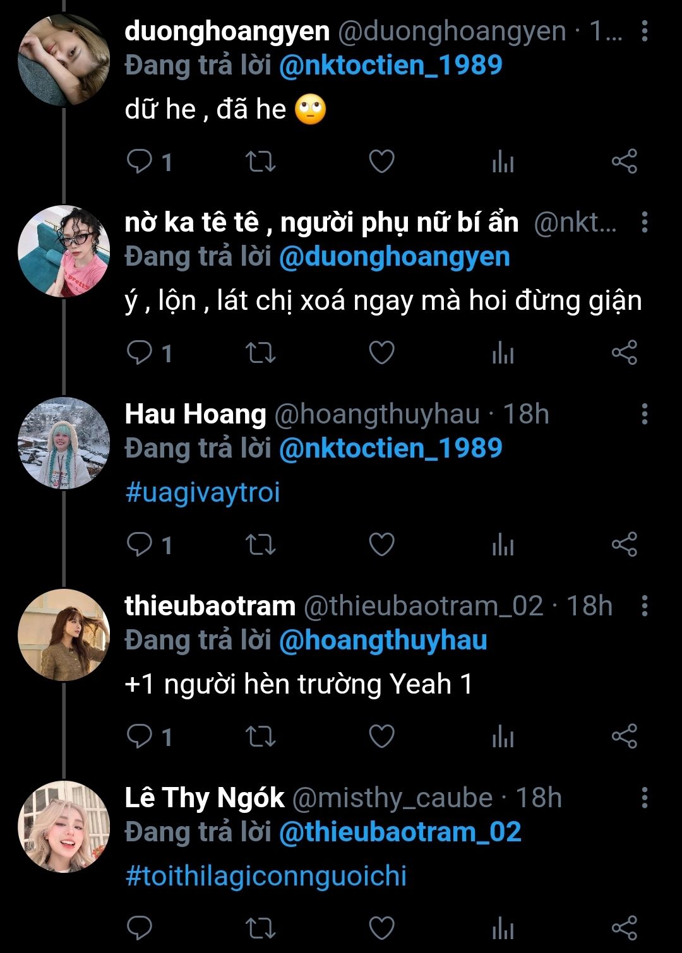
Task: Open the @hoangthuyhau mention in thieubaotram's reply
Action: [383, 640]
